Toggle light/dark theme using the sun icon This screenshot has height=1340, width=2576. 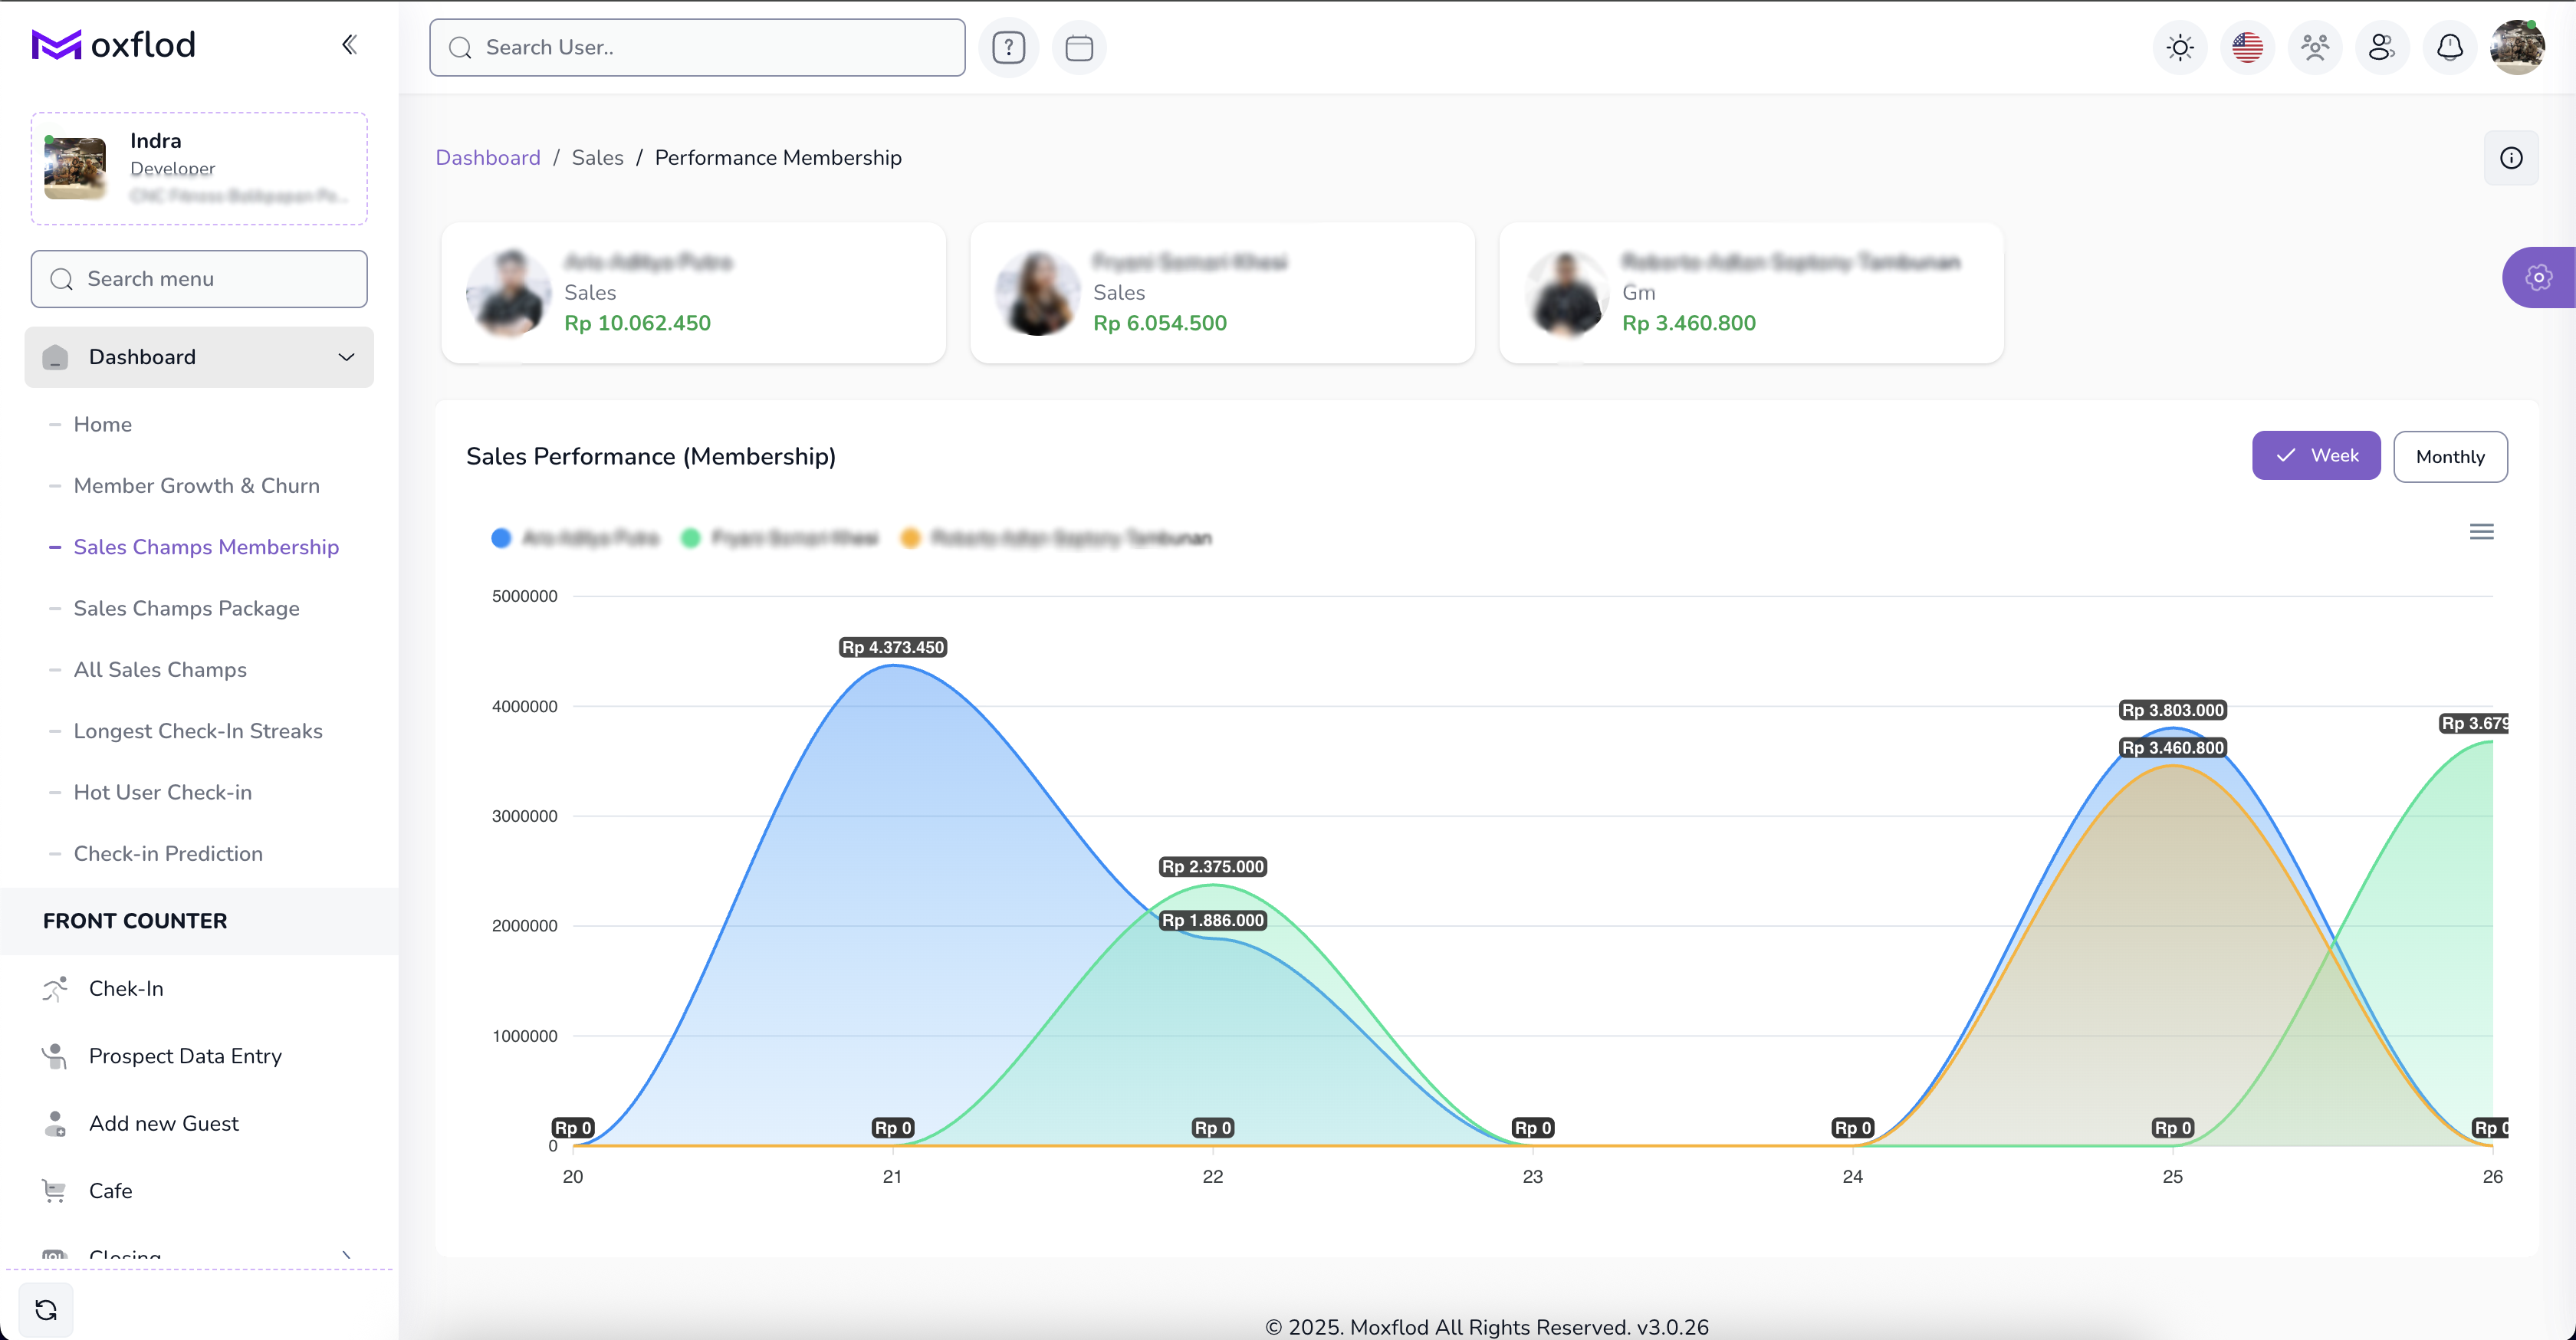tap(2179, 47)
